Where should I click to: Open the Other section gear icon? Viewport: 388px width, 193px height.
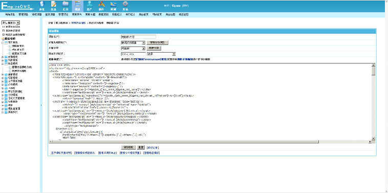[125, 6]
